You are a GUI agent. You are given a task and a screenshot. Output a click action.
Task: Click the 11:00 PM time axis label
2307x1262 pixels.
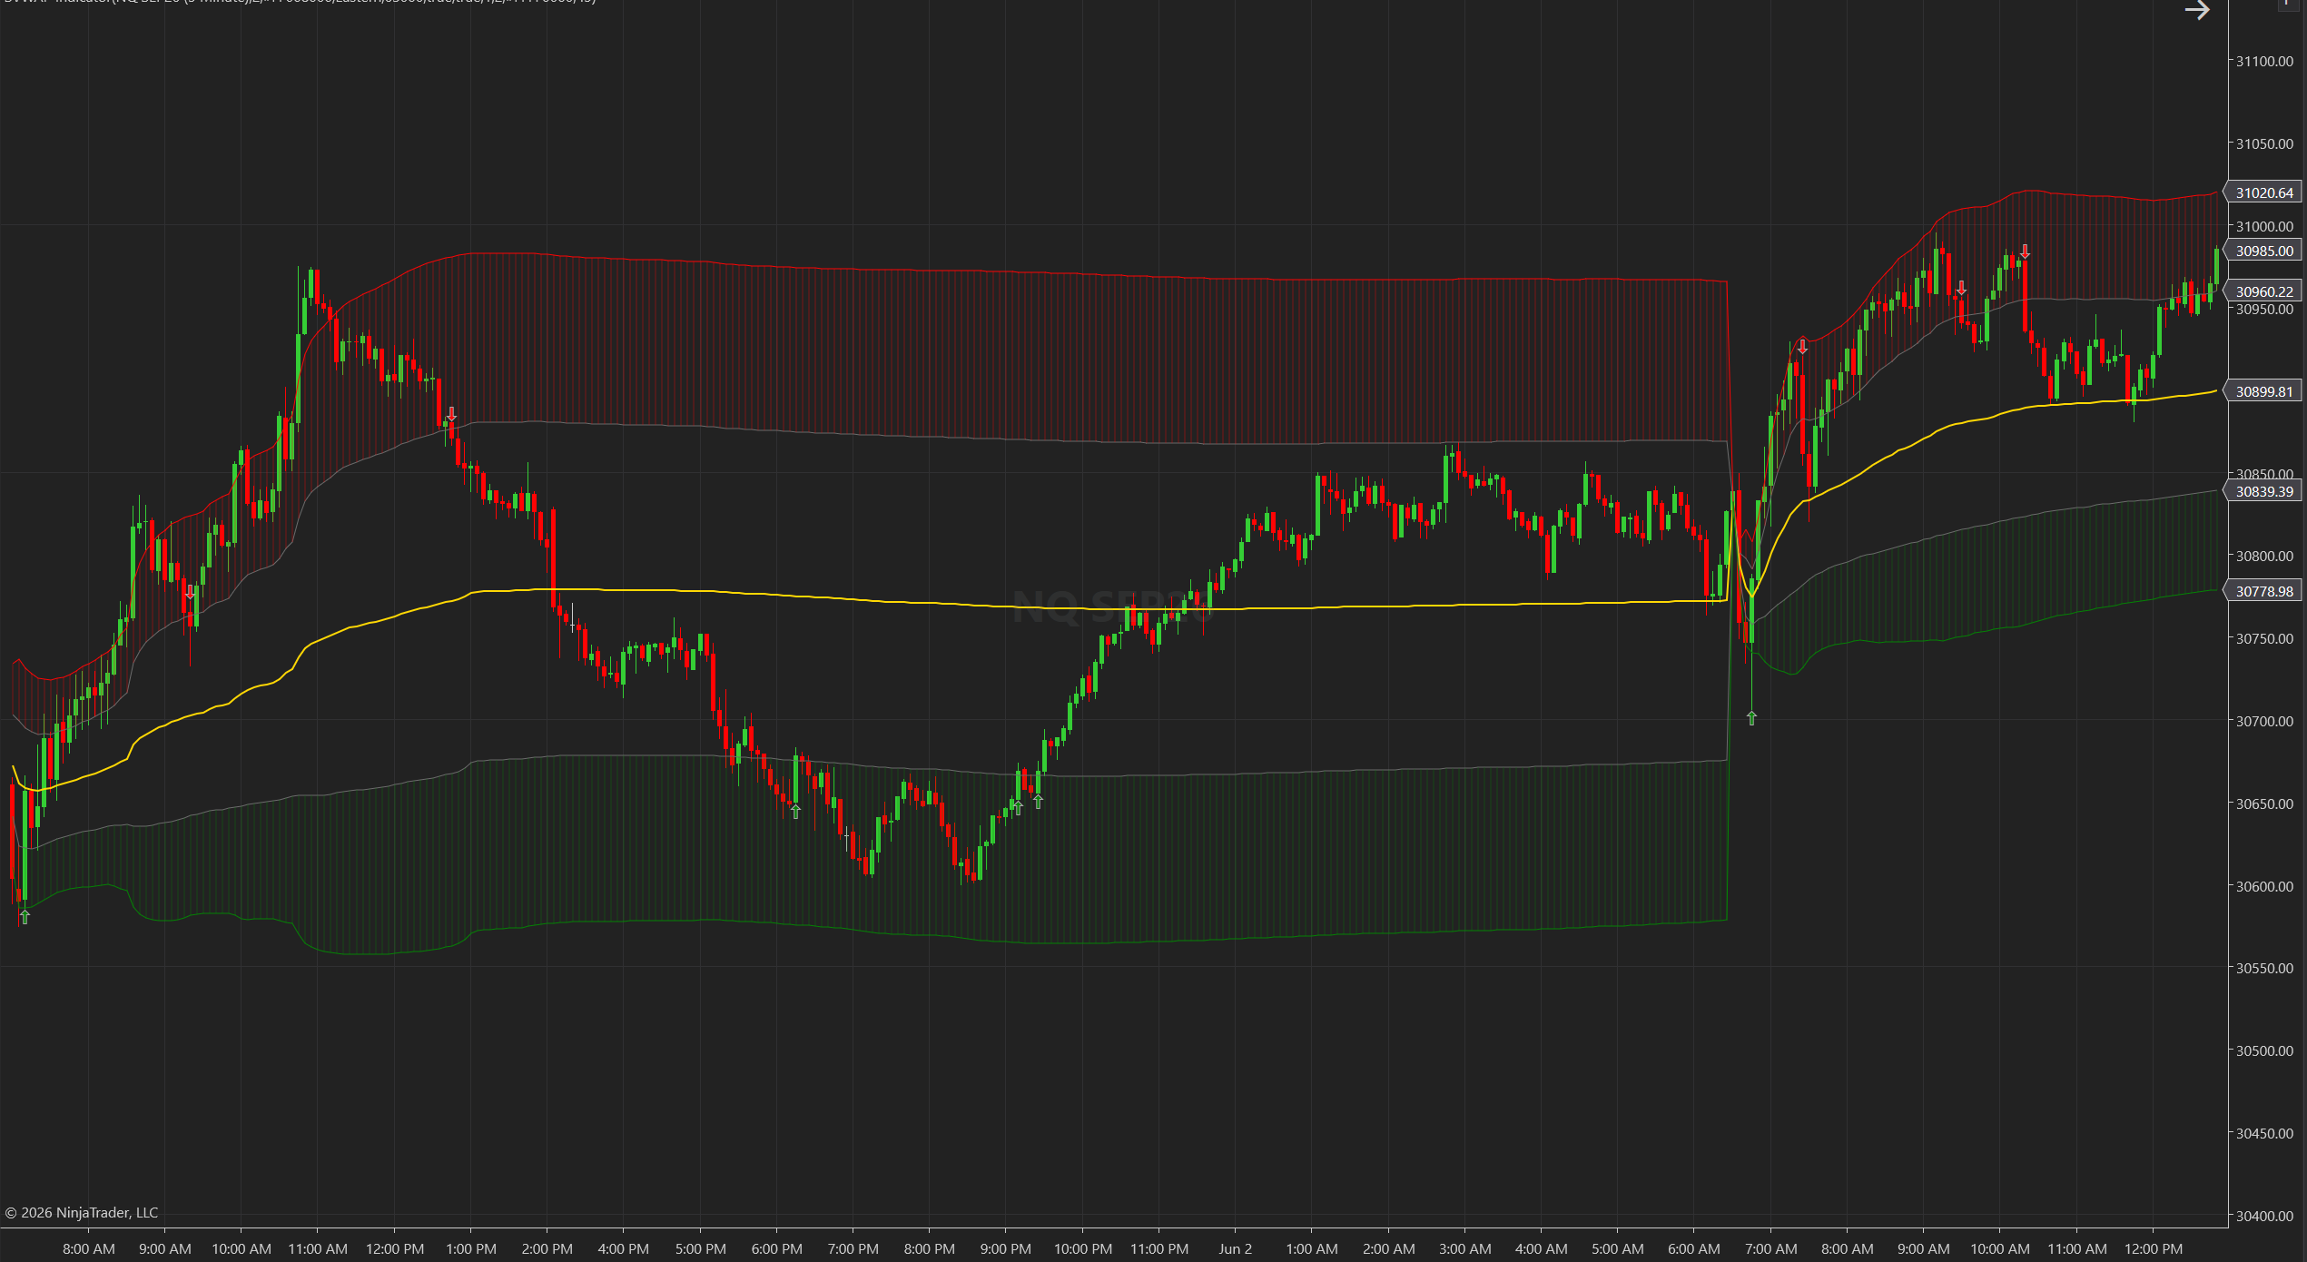pos(1158,1248)
